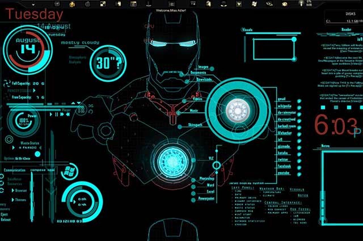Launch Powerpoint from the app list
363x241 pixels.
pos(206,198)
